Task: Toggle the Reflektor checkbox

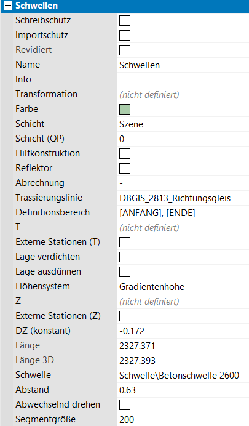Action: point(125,168)
